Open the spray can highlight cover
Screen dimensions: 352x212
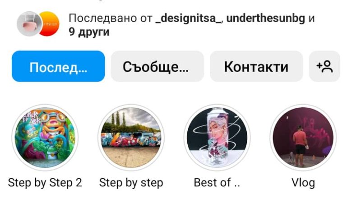click(x=217, y=137)
